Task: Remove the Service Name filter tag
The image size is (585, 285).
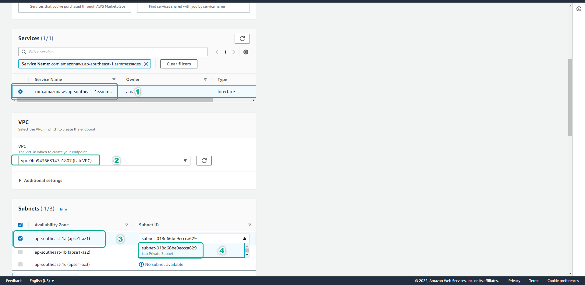Action: point(146,64)
